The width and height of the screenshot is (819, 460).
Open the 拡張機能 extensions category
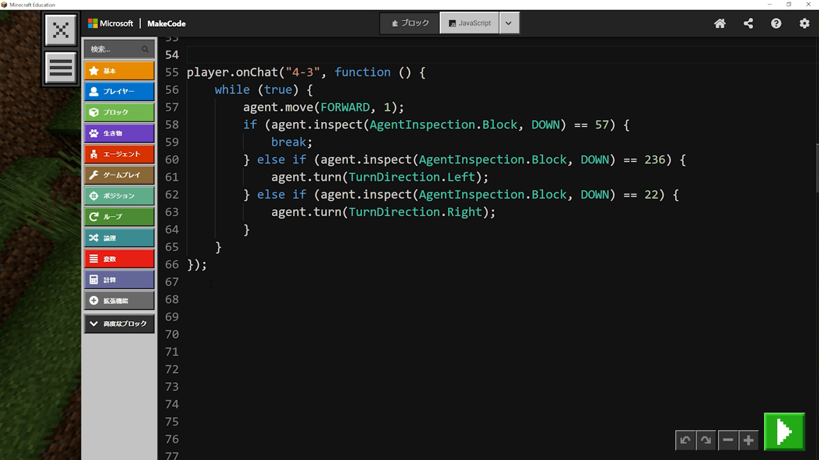point(119,300)
